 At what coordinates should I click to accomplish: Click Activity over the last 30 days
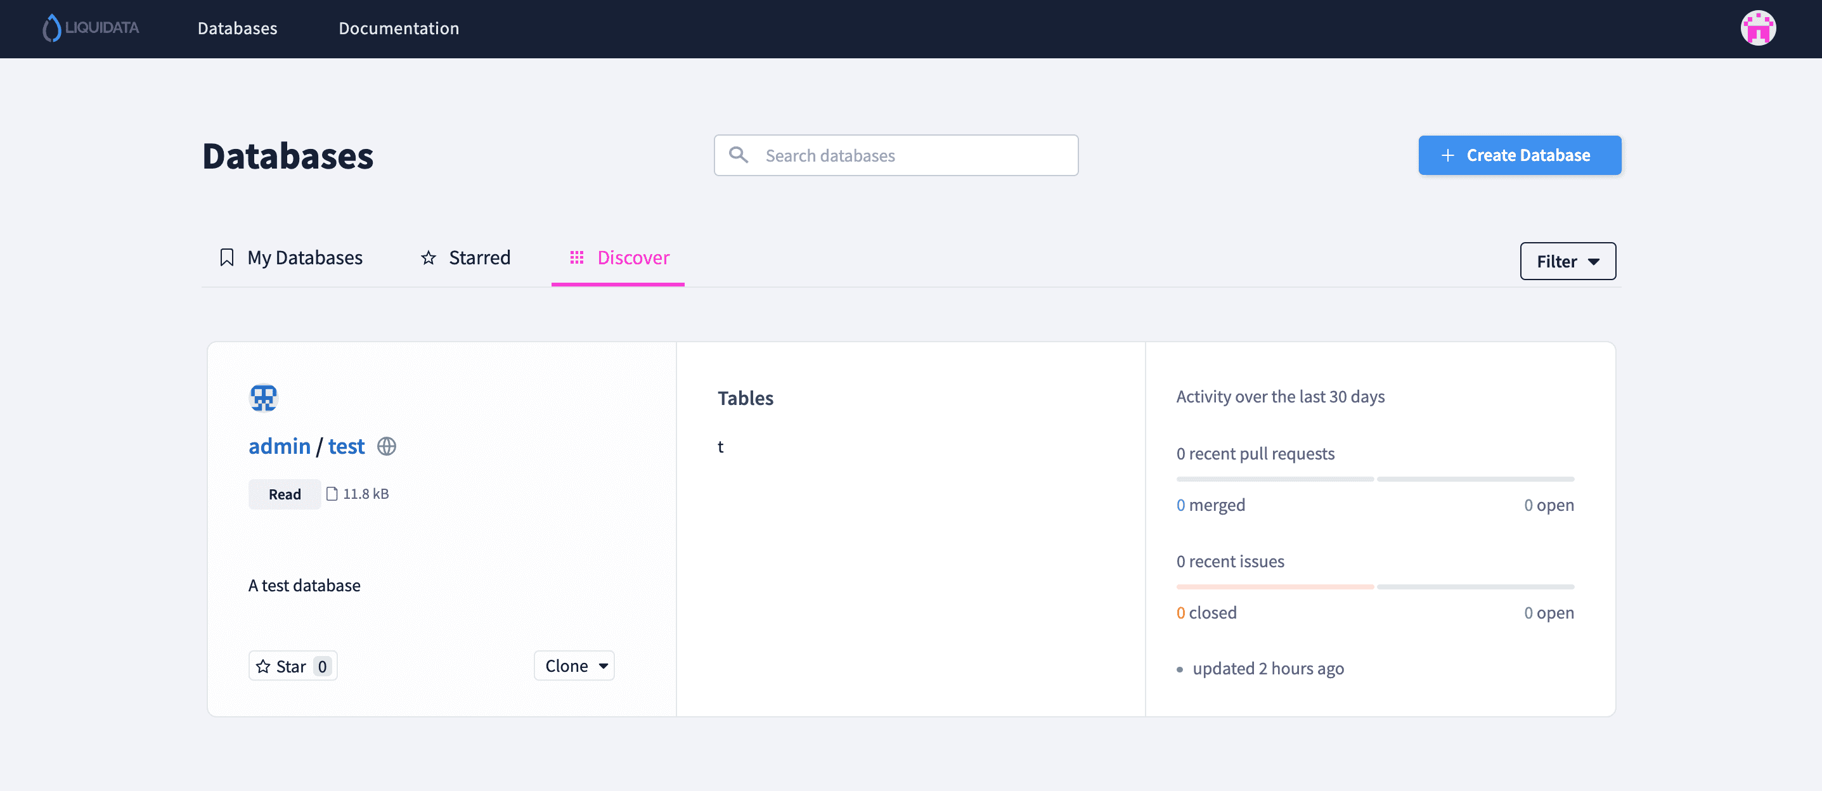point(1280,397)
